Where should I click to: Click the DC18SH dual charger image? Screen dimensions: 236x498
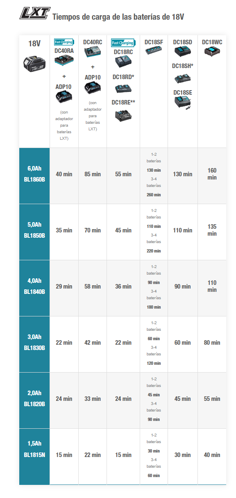182,78
